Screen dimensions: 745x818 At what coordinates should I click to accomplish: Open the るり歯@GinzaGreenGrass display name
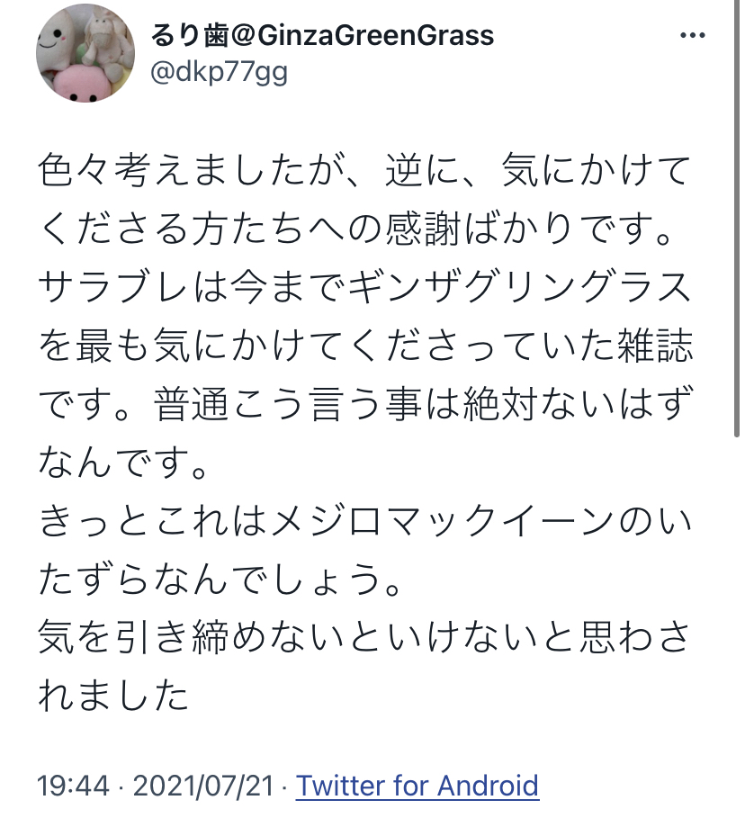point(324,35)
